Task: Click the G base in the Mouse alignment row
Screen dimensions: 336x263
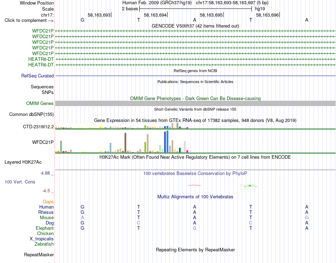Action: tap(307, 218)
